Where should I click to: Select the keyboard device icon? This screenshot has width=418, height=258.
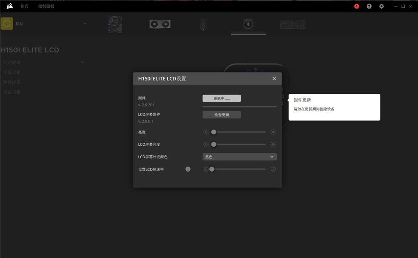point(293,25)
